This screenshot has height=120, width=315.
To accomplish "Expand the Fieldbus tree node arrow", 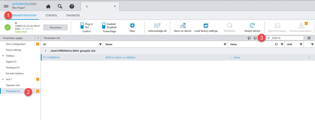I will point(3,56).
